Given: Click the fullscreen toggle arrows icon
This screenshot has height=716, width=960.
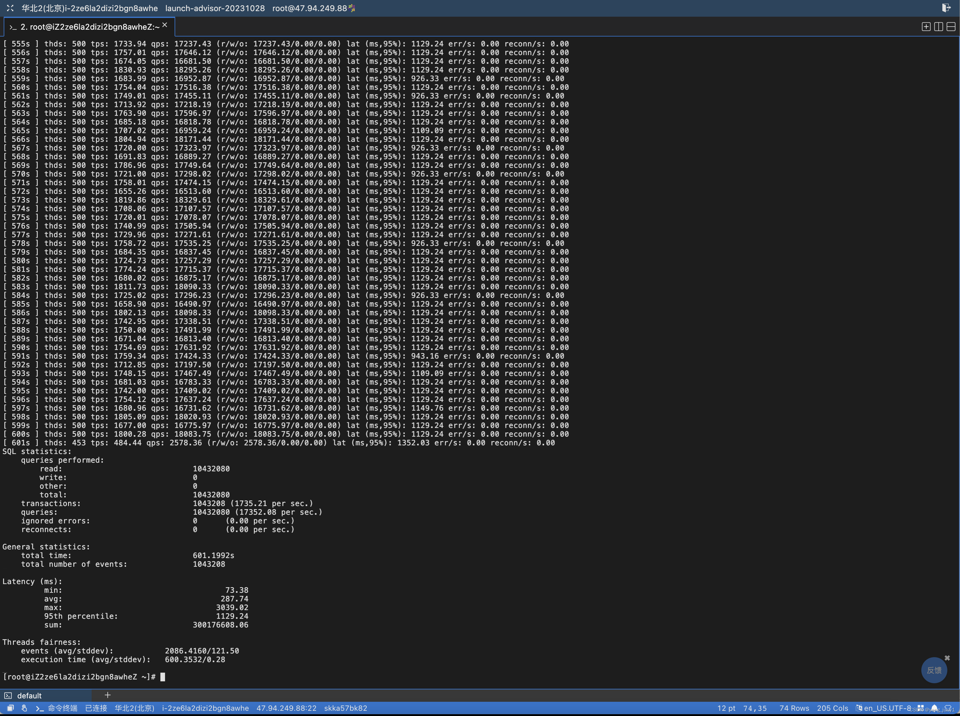Looking at the screenshot, I should 10,8.
